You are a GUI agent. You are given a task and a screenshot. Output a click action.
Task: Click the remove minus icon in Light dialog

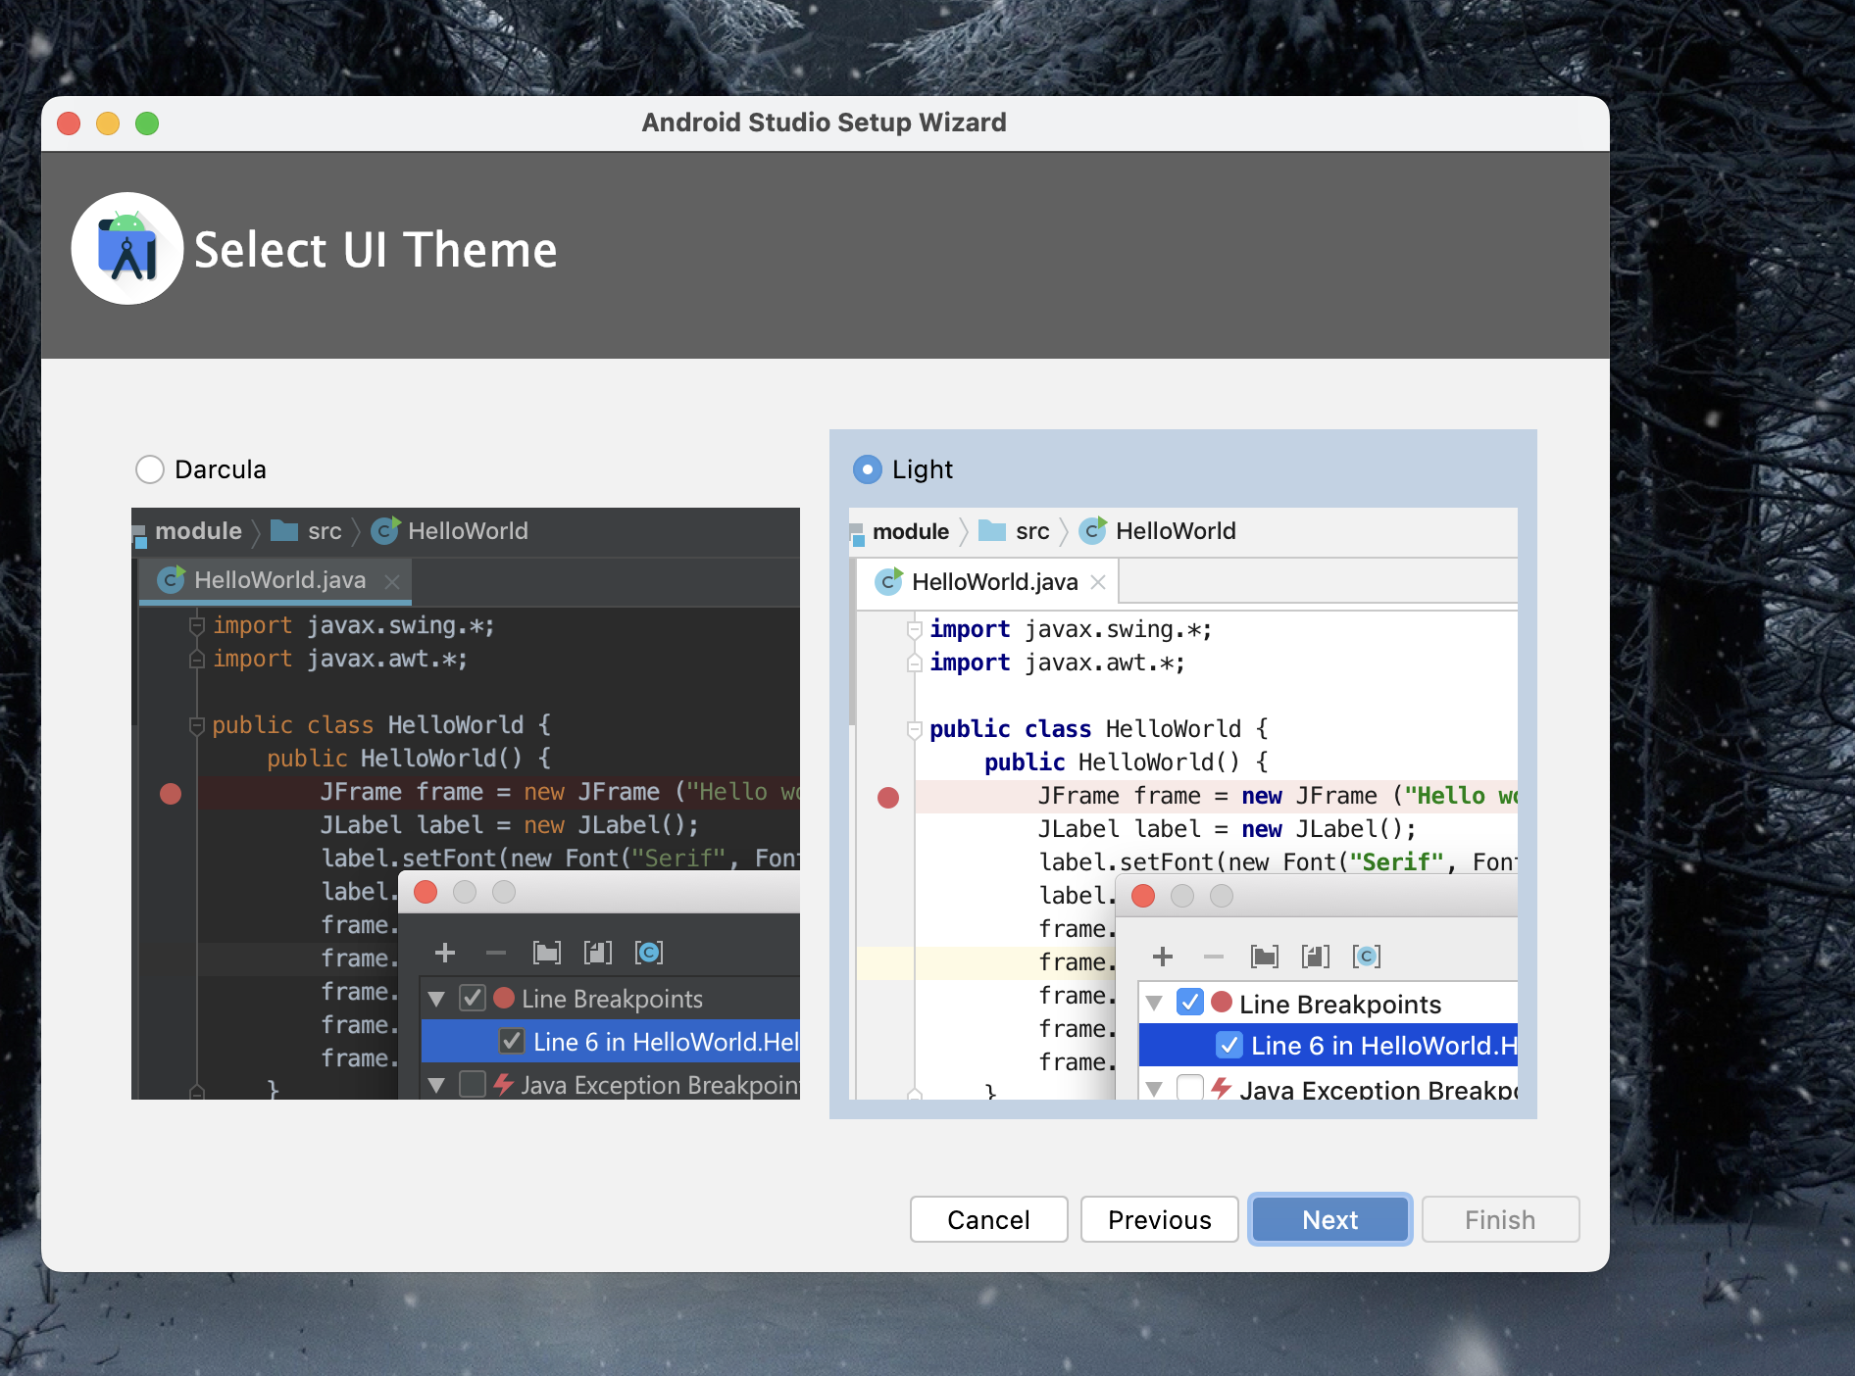pos(1214,957)
